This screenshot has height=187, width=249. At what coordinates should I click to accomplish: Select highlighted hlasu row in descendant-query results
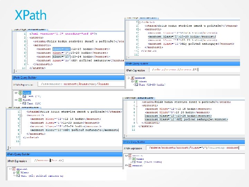(27, 92)
